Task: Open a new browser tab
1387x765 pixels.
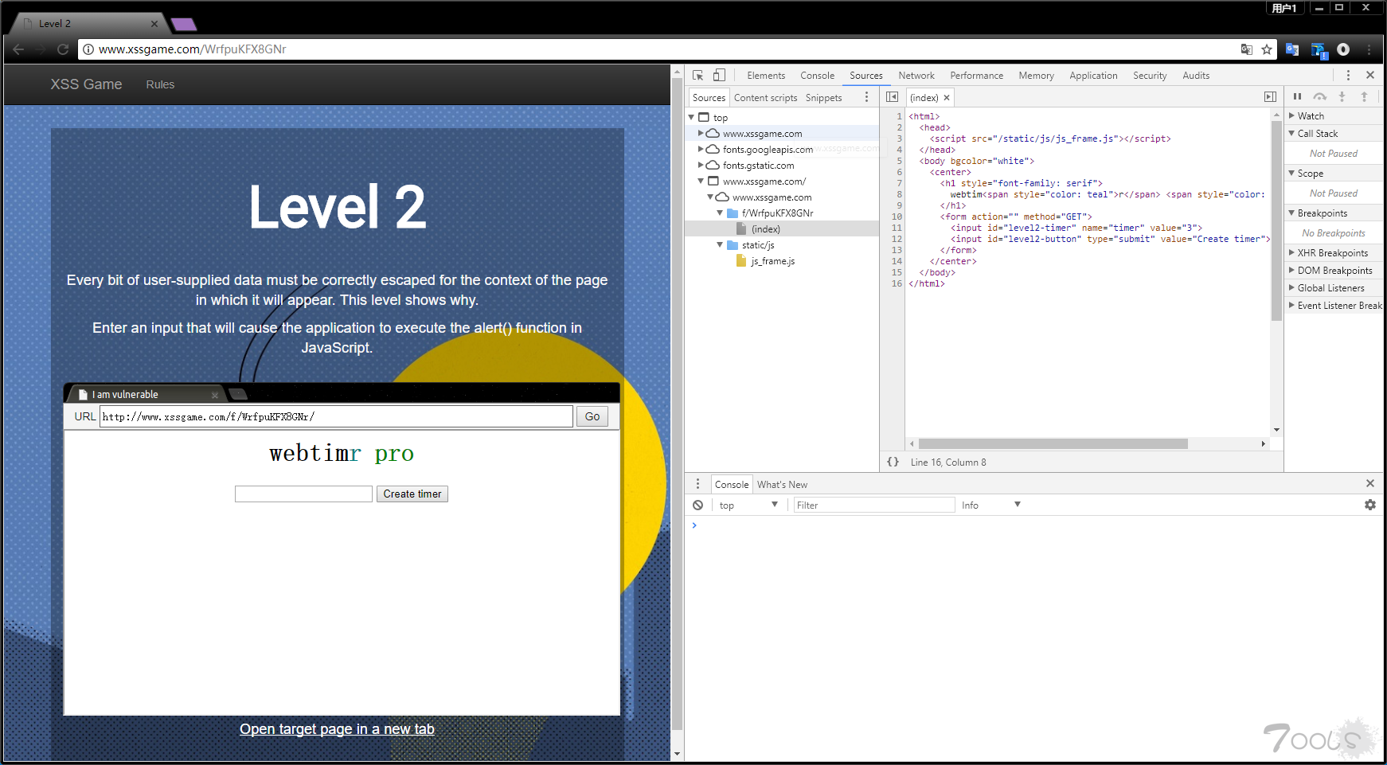Action: click(184, 24)
